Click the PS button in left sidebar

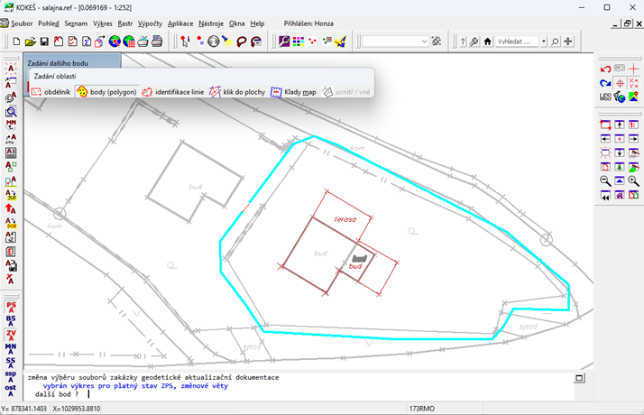coord(11,307)
